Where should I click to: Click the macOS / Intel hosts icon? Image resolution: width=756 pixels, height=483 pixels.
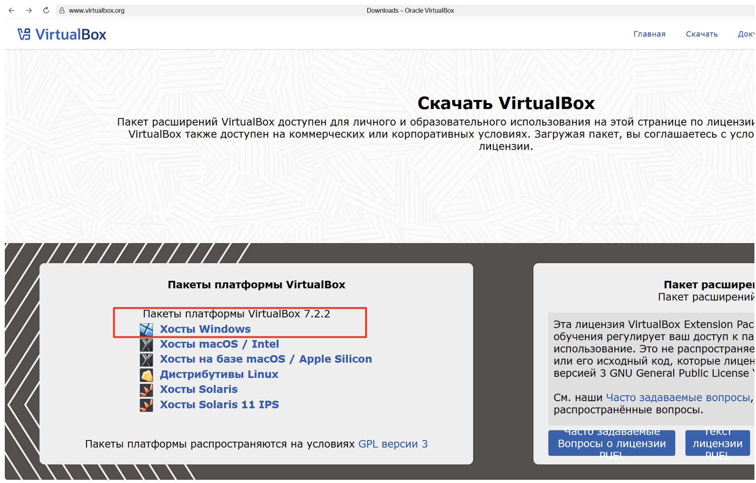[x=146, y=345]
